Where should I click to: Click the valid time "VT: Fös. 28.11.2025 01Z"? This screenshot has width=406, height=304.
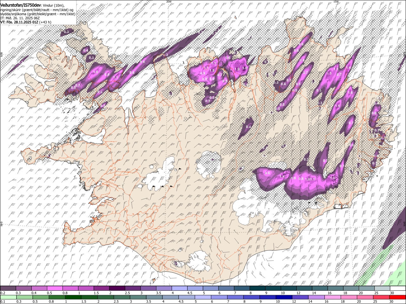[19, 22]
